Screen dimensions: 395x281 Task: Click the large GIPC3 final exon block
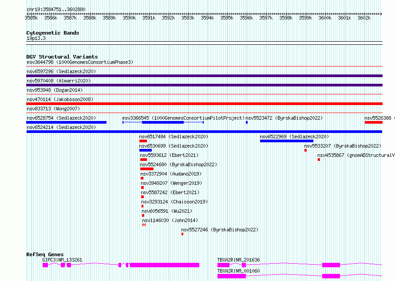pyautogui.click(x=165, y=265)
